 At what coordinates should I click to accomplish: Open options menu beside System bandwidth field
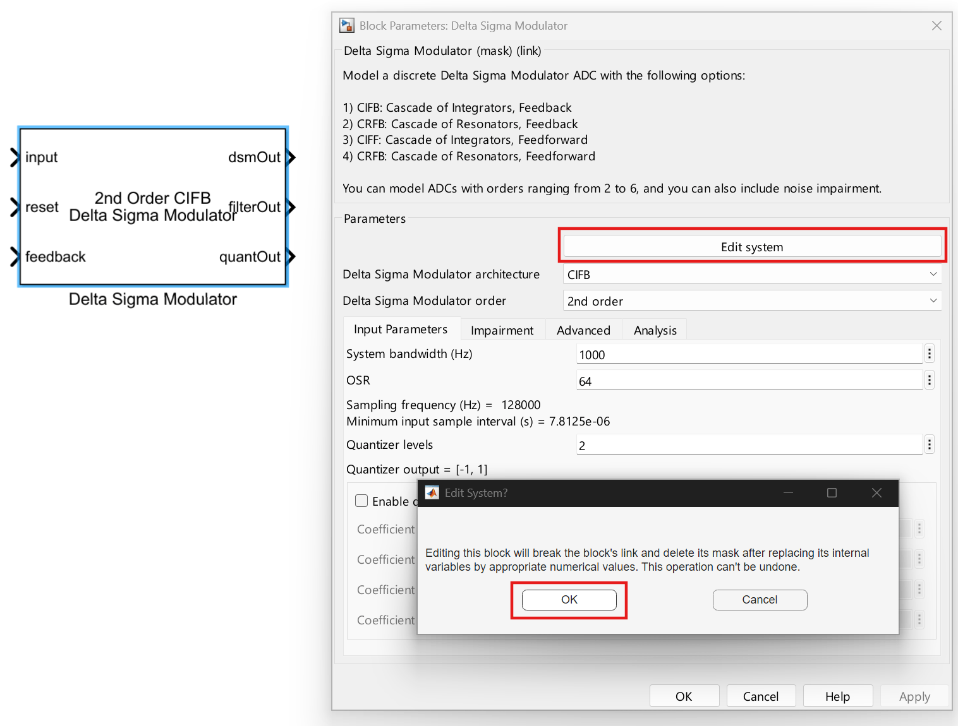click(929, 354)
